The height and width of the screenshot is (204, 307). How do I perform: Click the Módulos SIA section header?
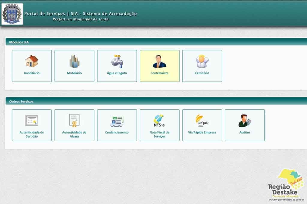[19, 42]
